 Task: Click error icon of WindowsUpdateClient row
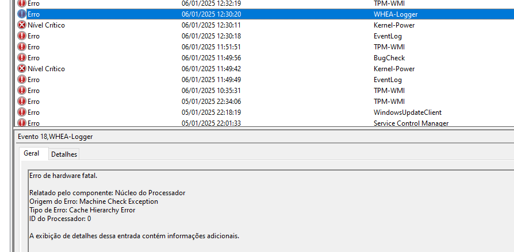click(x=22, y=113)
